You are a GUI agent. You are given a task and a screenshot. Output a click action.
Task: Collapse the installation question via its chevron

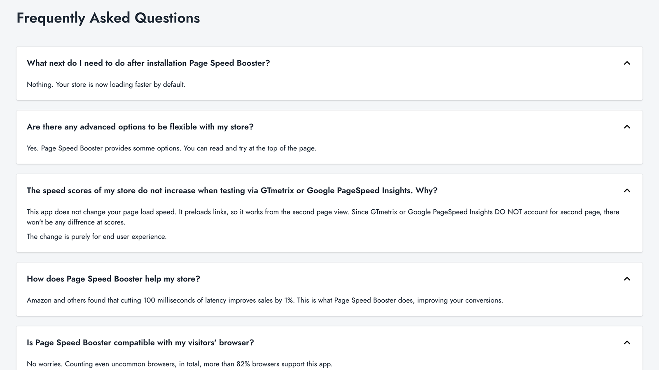point(627,63)
